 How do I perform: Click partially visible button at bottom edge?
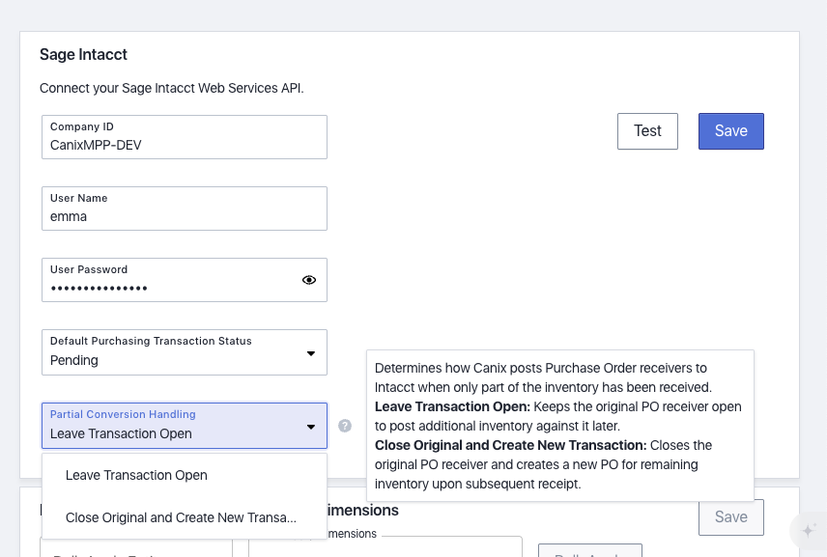pyautogui.click(x=589, y=551)
